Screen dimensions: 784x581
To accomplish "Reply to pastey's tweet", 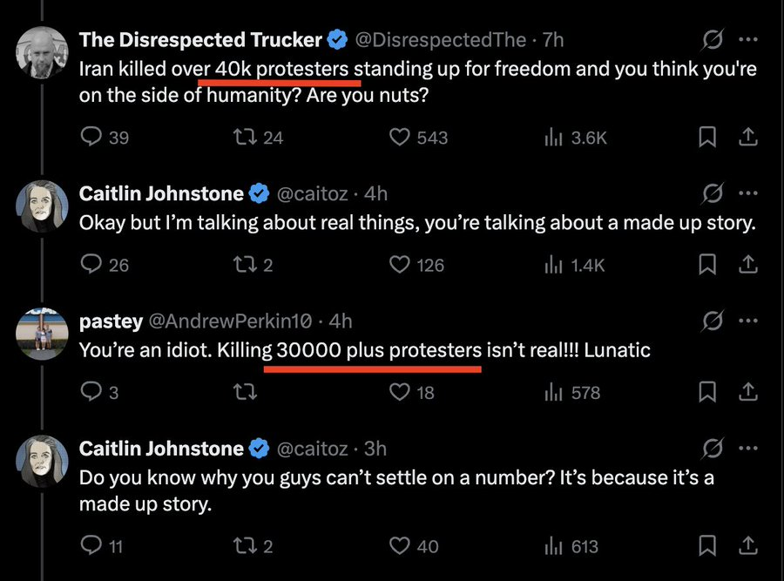I will 91,393.
